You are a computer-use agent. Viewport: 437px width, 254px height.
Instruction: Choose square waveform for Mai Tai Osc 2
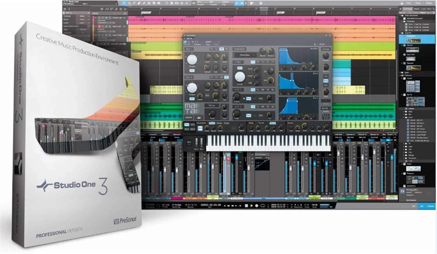pos(227,77)
